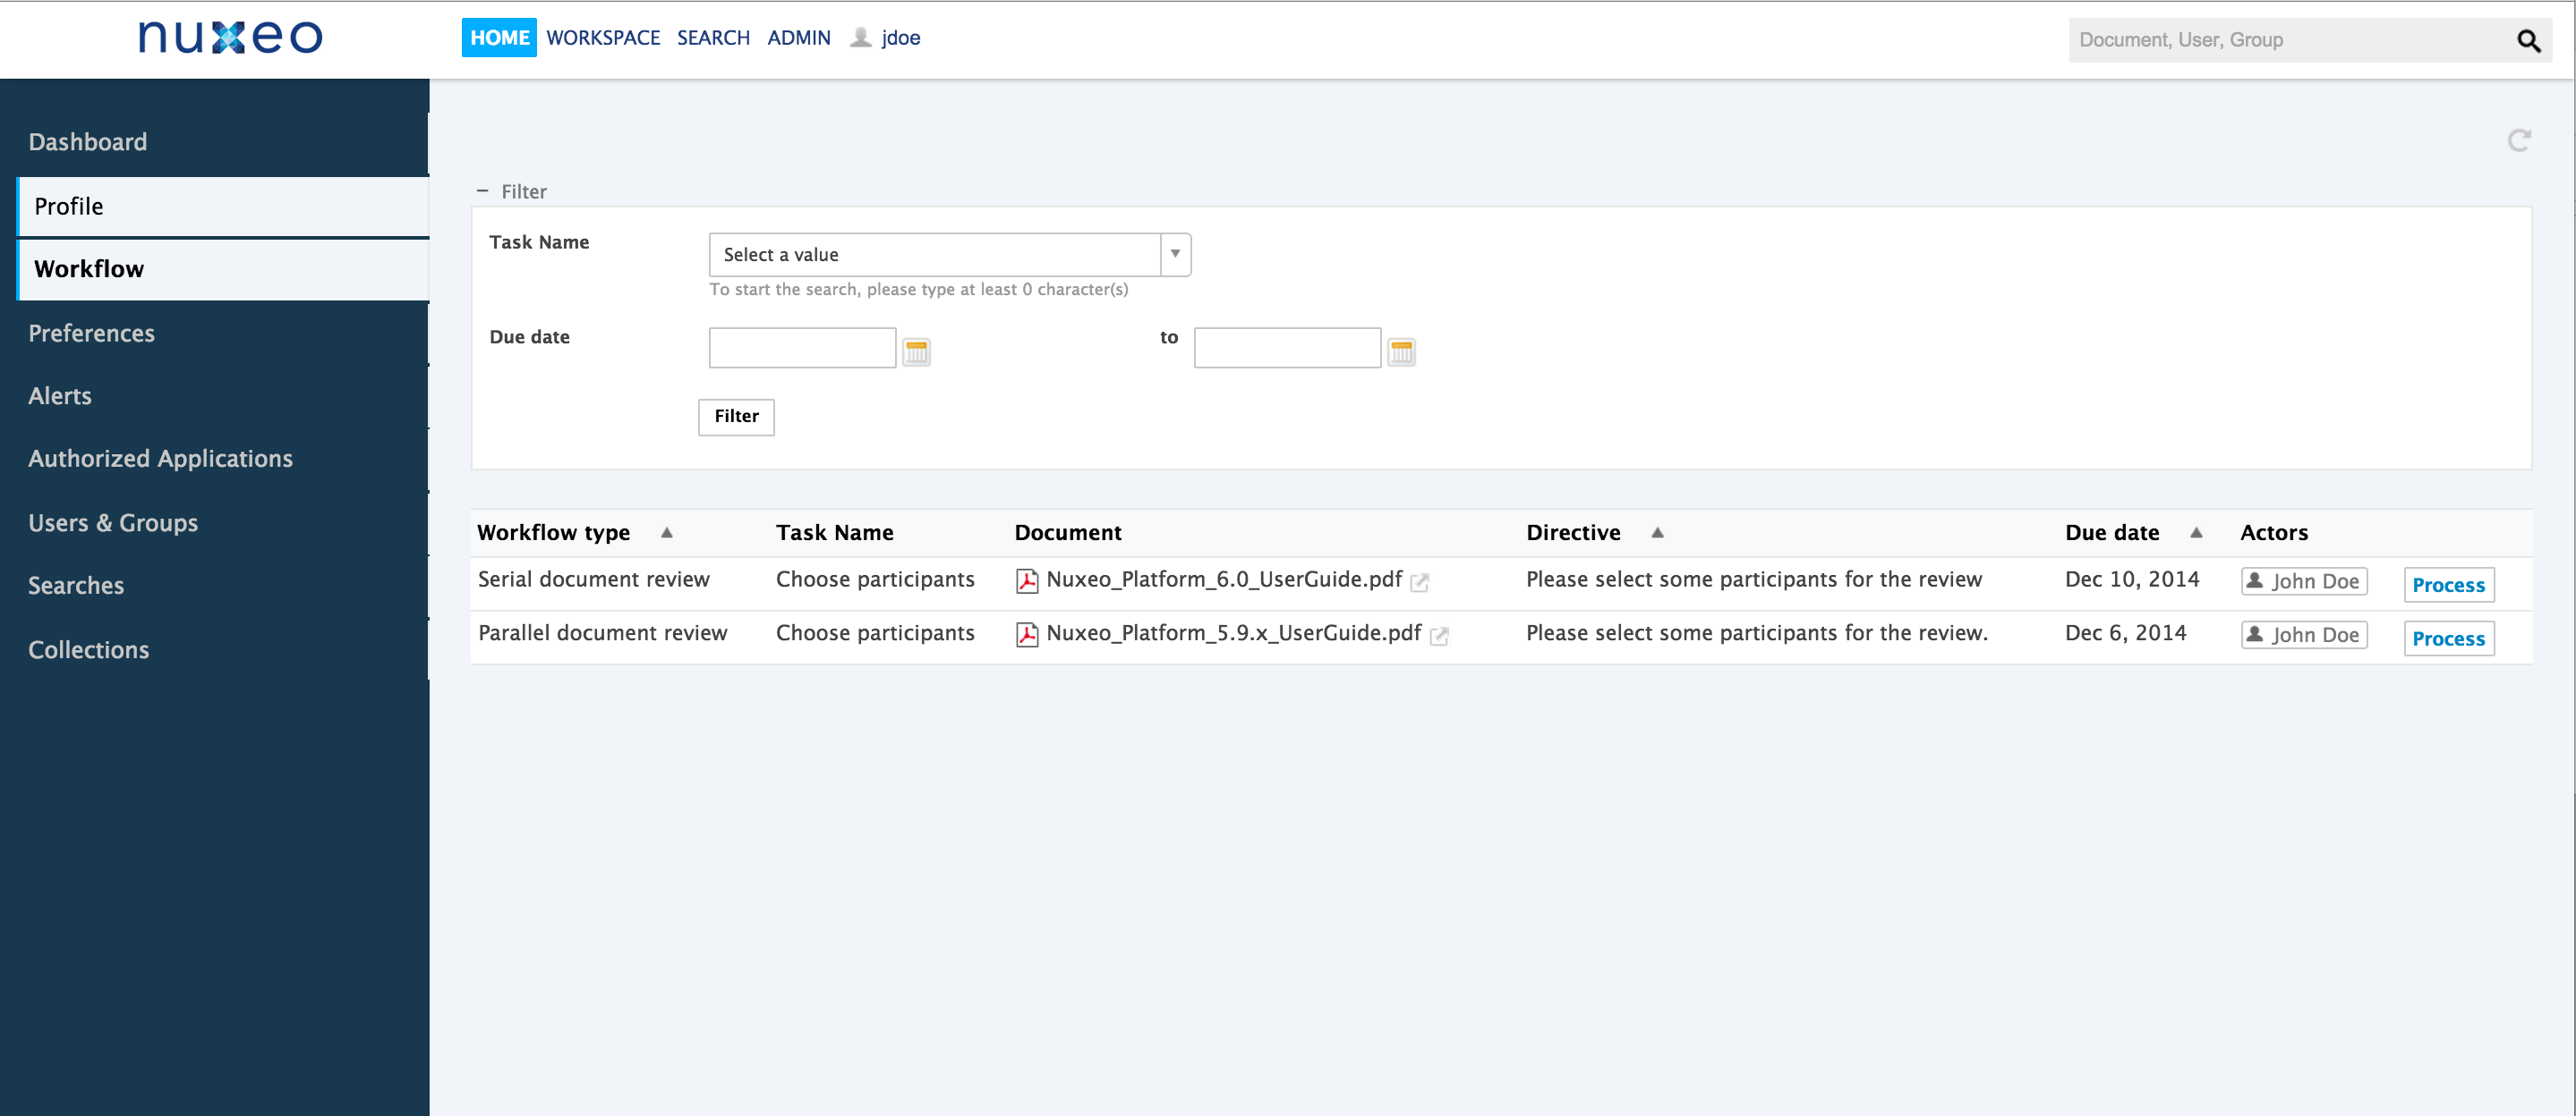Select Workflow in the sidebar

pyautogui.click(x=223, y=270)
